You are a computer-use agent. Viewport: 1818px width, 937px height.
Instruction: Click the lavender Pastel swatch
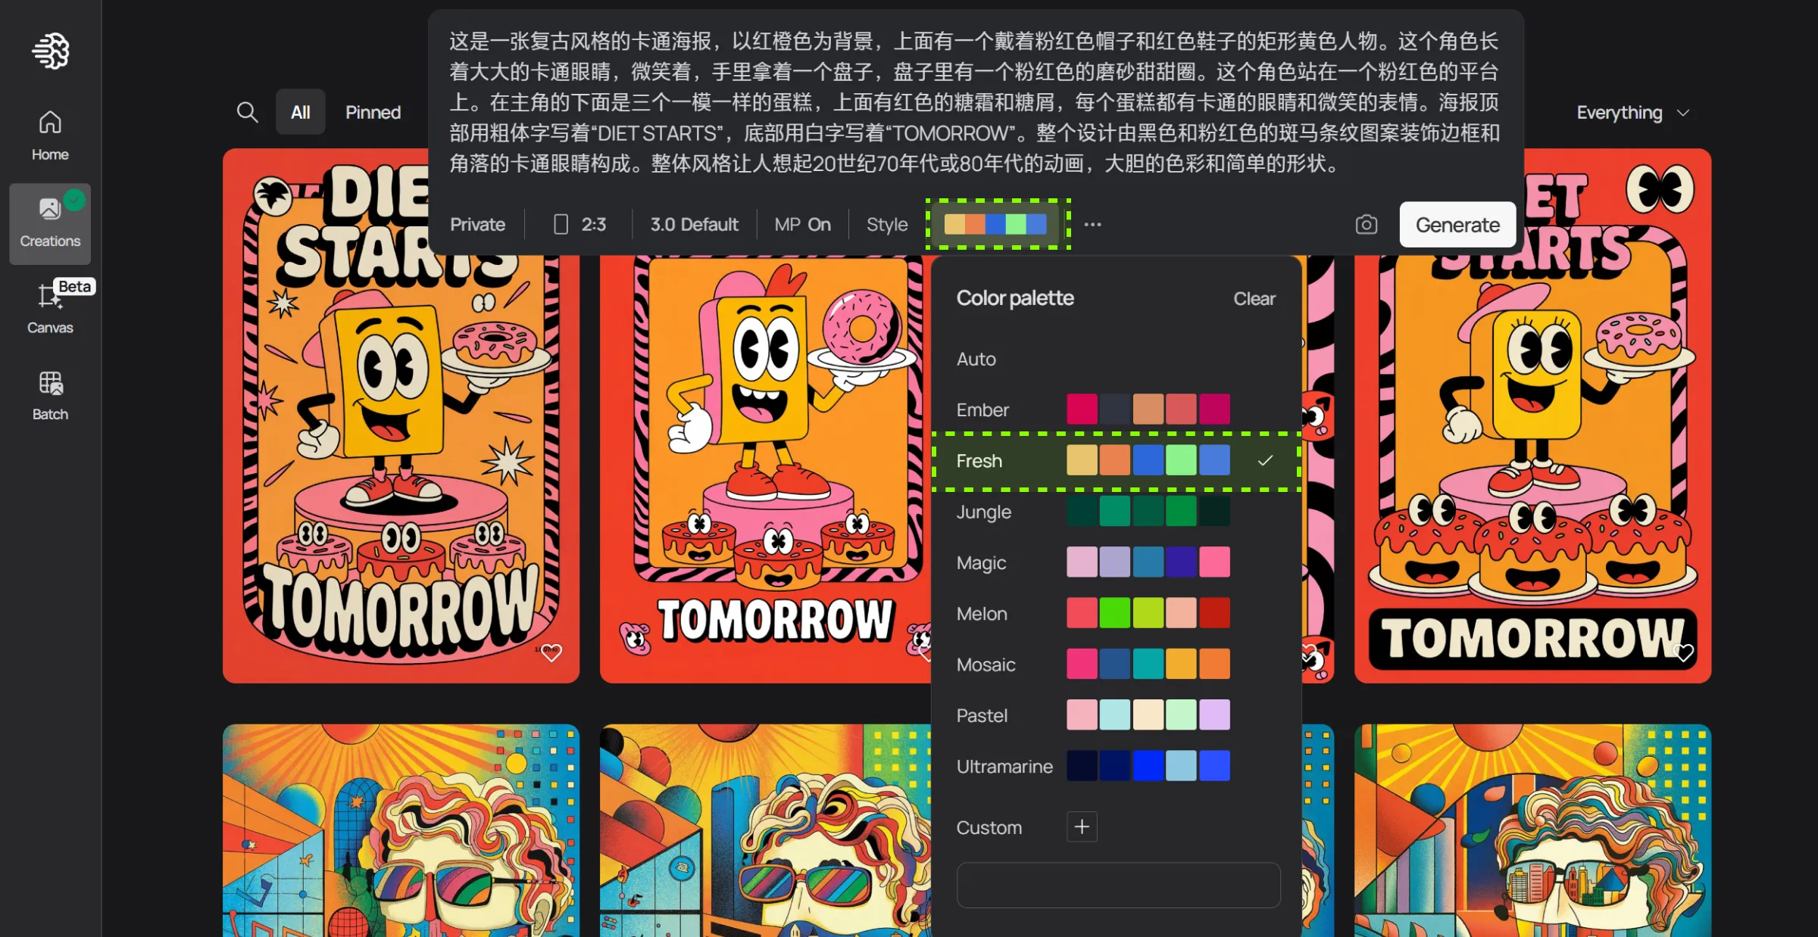[x=1214, y=714]
